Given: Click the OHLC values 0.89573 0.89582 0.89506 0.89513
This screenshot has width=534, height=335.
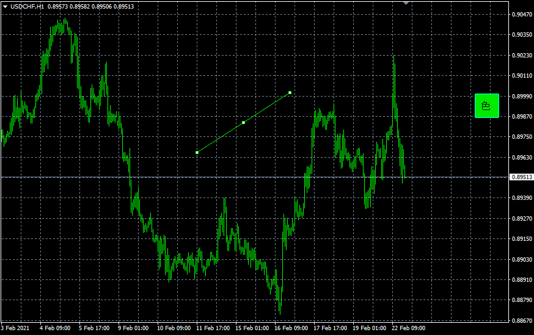Looking at the screenshot, I should (x=90, y=7).
